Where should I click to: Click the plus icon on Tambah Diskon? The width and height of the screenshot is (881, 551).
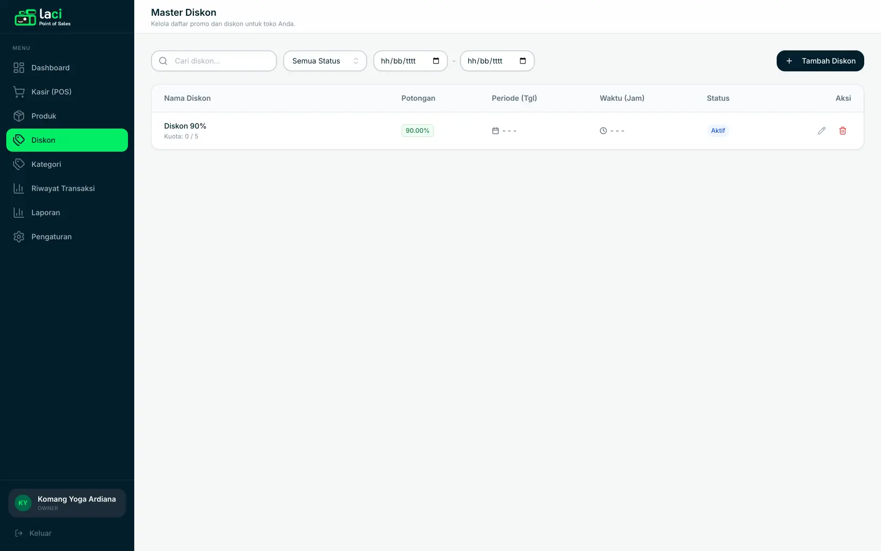789,61
